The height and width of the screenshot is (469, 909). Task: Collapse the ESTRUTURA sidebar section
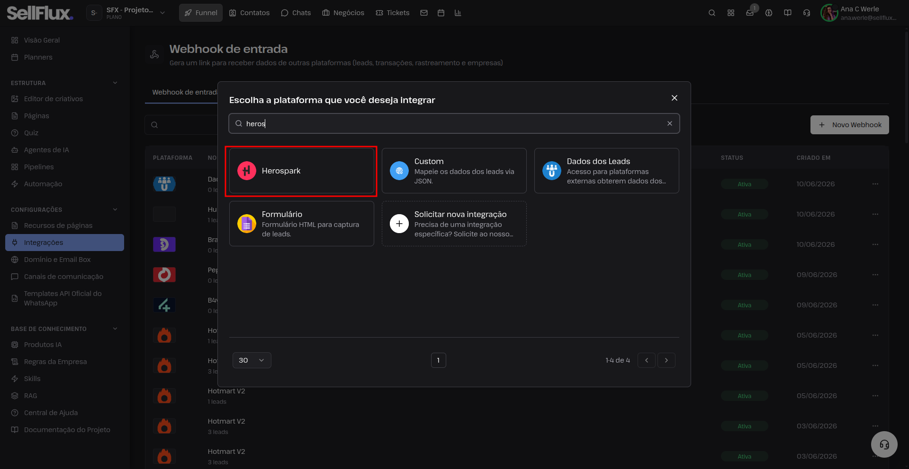tap(115, 83)
